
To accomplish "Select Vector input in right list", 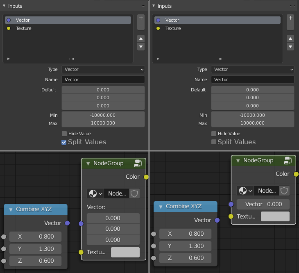I will click(217, 20).
